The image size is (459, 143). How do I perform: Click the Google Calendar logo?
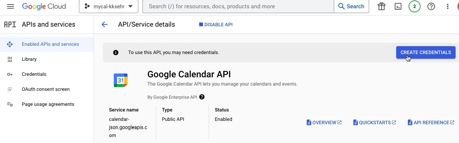pos(121,80)
